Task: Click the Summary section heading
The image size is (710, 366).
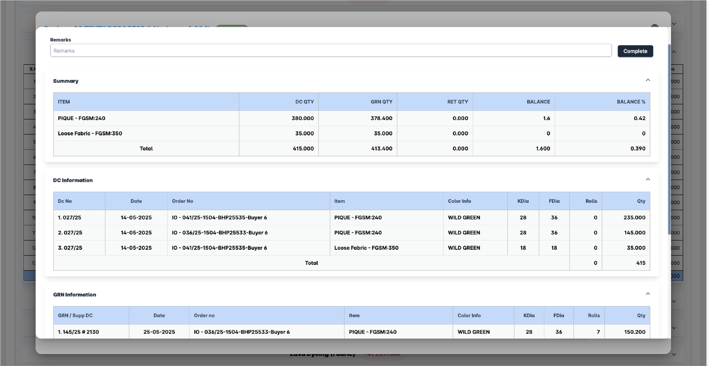Action: 66,81
